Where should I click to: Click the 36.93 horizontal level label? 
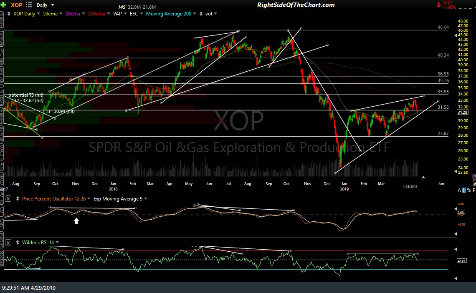point(443,74)
